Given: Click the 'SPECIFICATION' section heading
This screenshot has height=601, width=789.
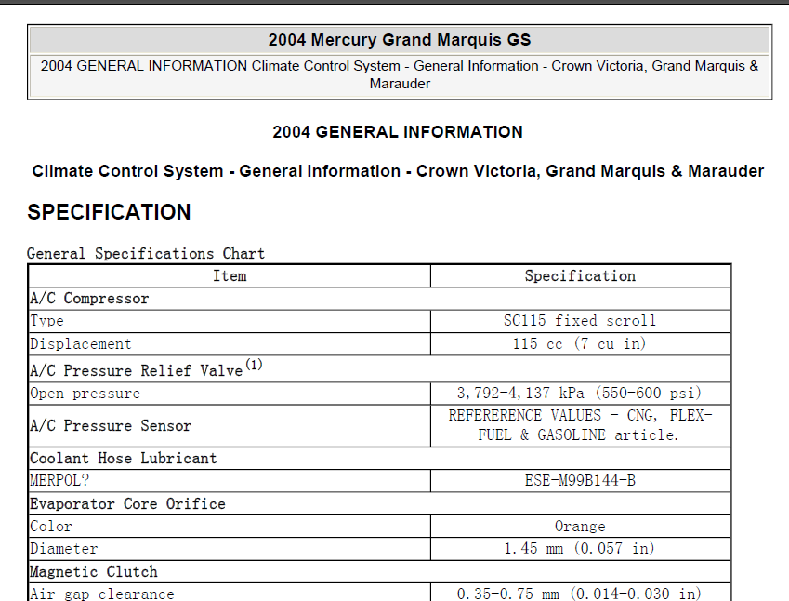Looking at the screenshot, I should click(x=109, y=212).
